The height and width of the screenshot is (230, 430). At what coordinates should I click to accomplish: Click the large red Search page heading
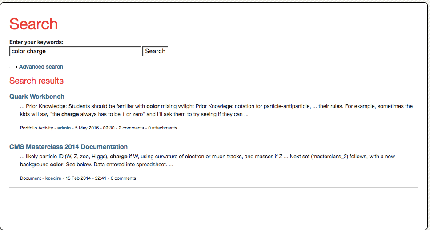[x=33, y=24]
